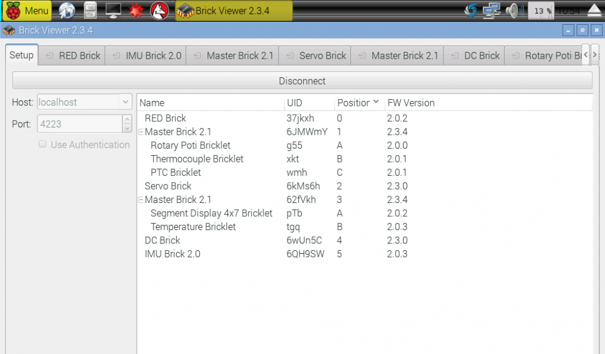
Task: Click the right tab-scroll arrow
Action: pyautogui.click(x=596, y=55)
